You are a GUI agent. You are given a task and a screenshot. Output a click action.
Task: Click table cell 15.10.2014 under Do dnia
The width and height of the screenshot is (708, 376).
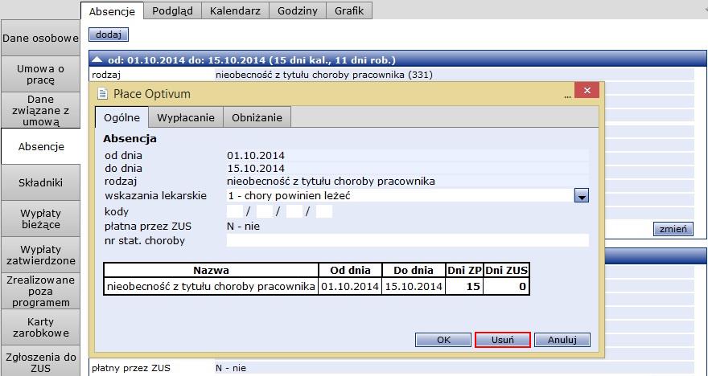(414, 286)
